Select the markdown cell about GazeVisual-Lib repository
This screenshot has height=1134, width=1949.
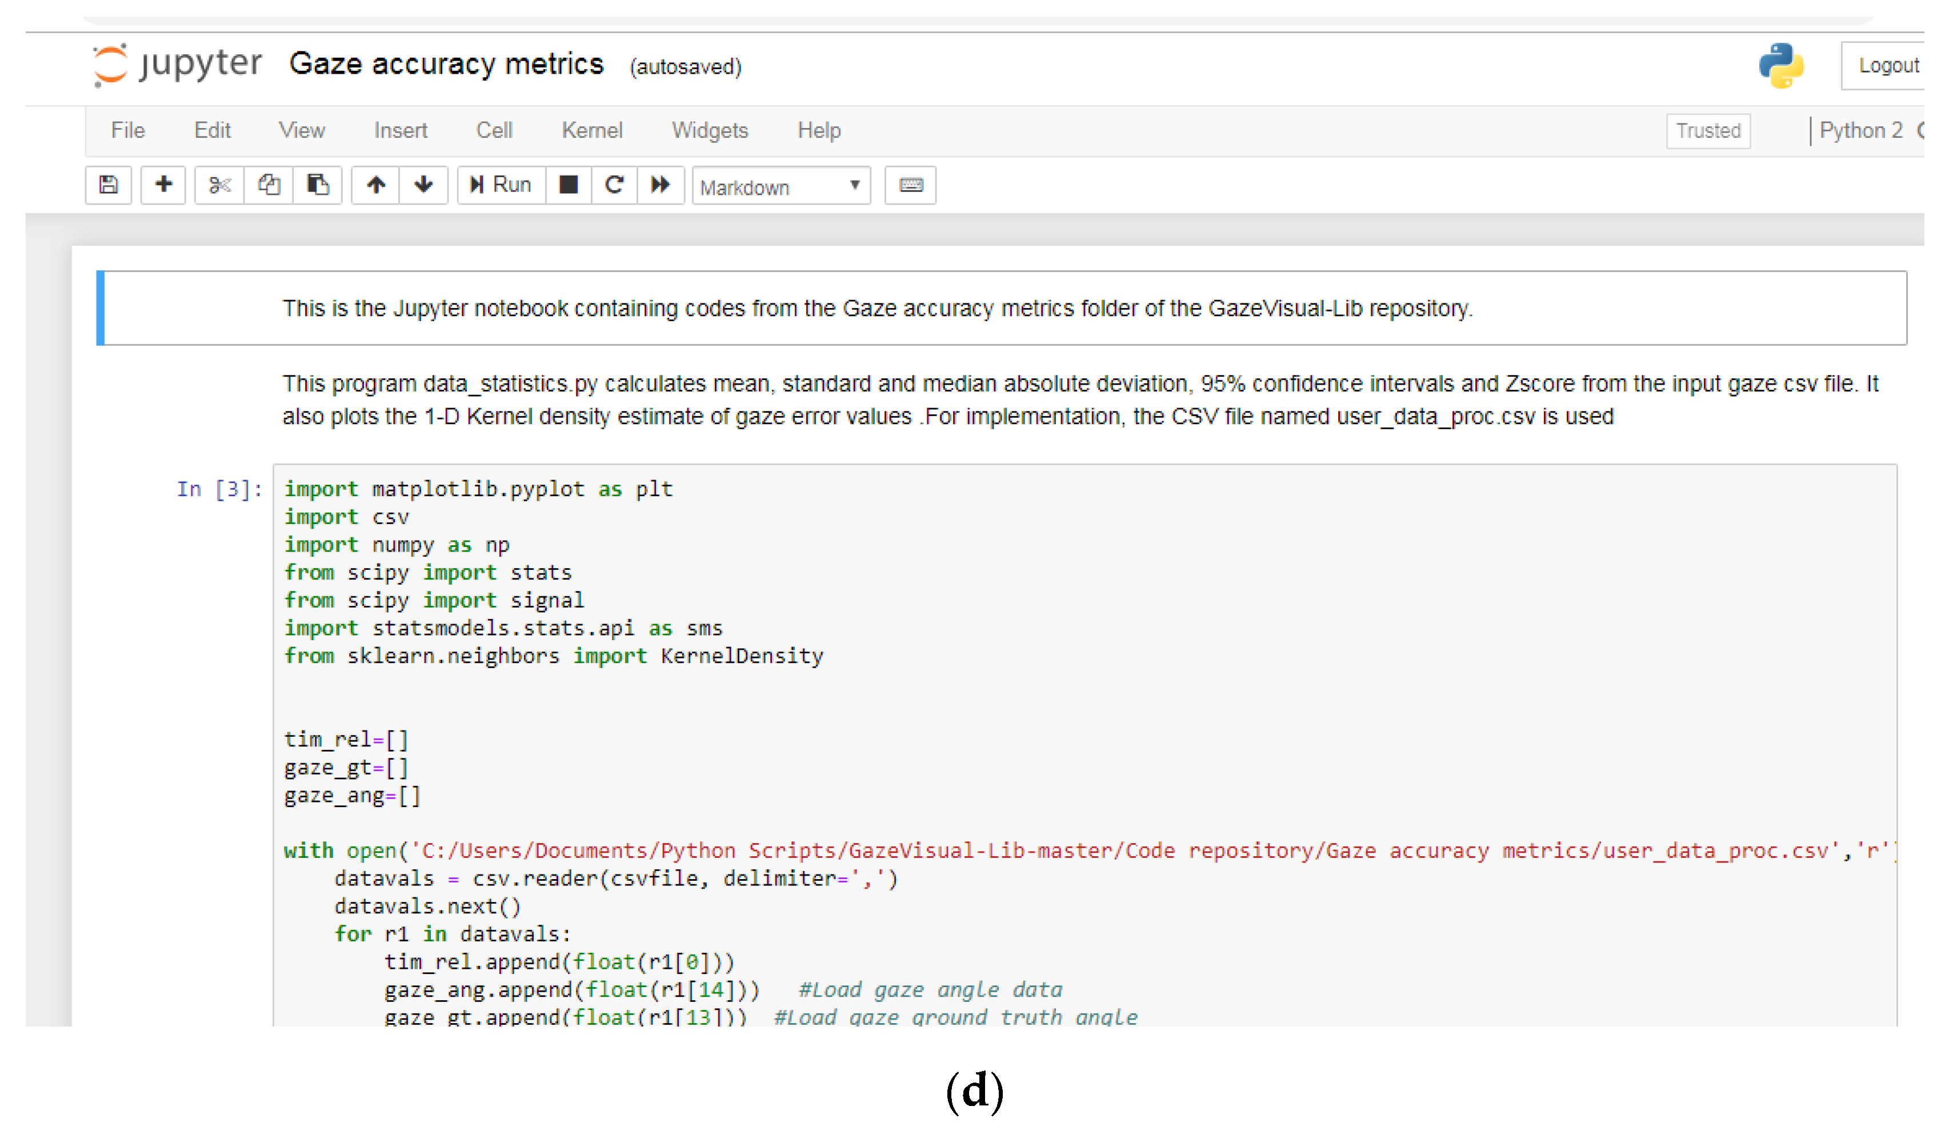[1002, 308]
